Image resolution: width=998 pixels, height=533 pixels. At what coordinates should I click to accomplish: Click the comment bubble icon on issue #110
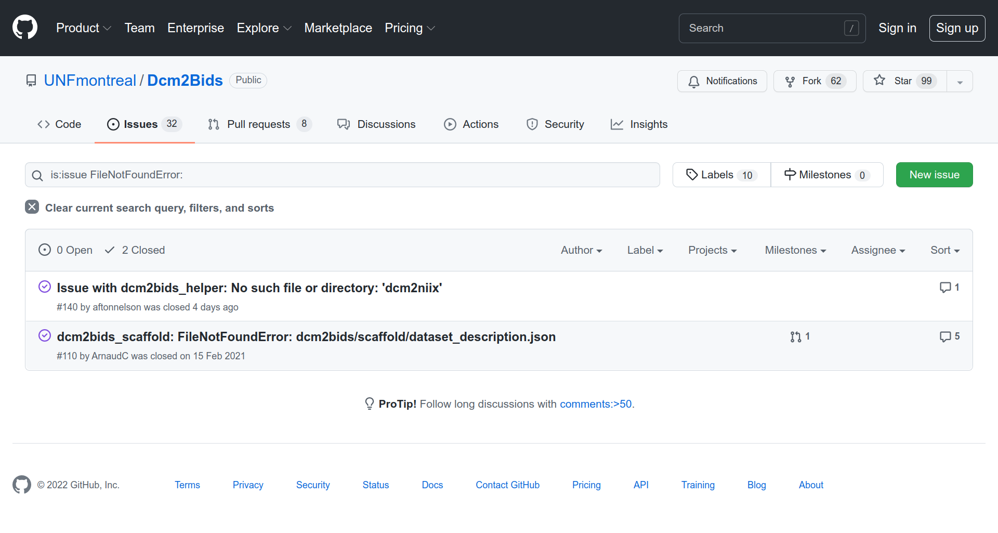945,337
